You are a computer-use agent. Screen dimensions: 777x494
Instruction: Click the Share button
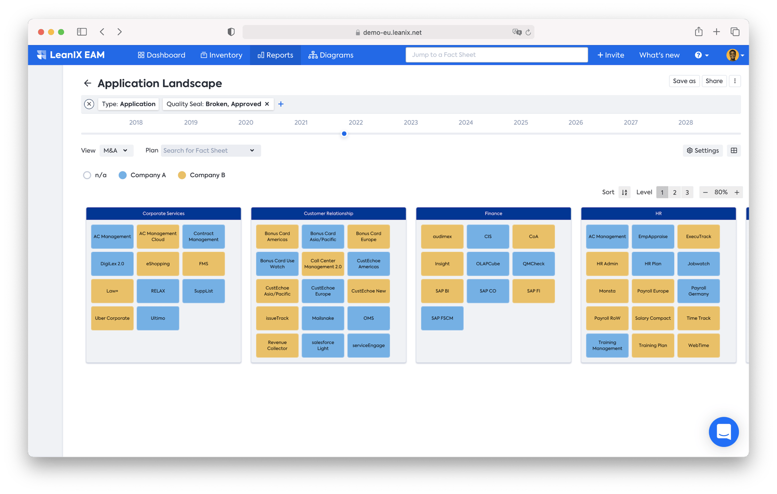coord(714,81)
